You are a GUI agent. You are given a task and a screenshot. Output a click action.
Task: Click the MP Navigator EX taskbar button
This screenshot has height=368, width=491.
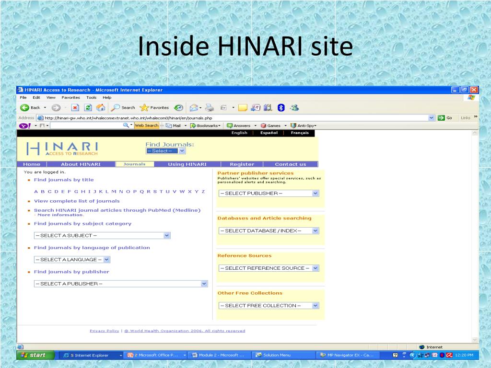348,355
